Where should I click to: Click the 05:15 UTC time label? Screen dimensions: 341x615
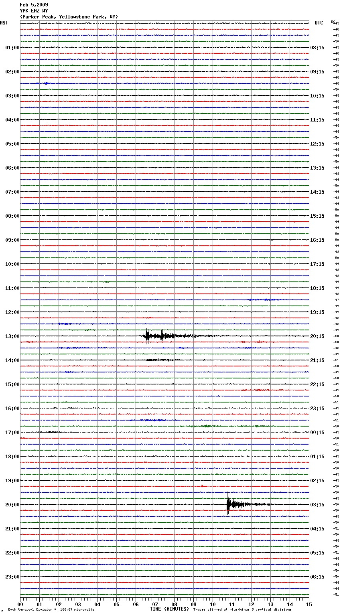click(x=317, y=553)
